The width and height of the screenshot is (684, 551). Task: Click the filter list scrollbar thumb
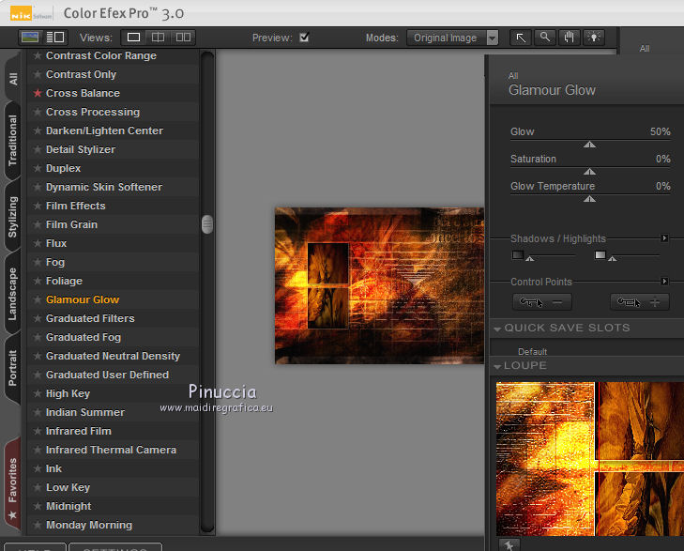[207, 224]
